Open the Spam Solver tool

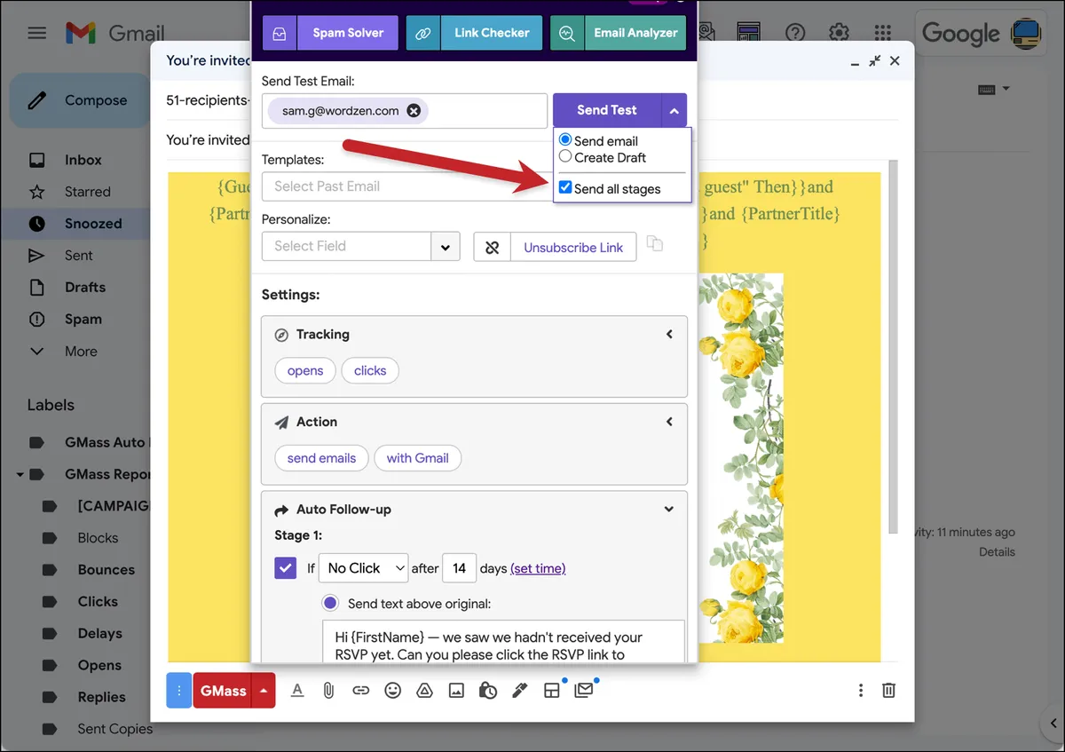coord(330,33)
